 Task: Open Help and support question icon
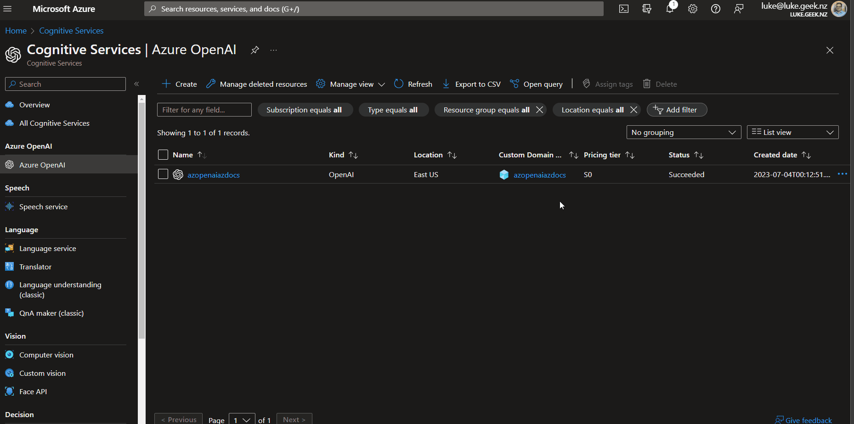tap(716, 9)
